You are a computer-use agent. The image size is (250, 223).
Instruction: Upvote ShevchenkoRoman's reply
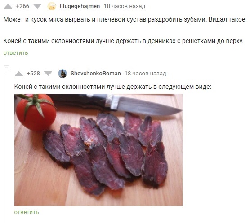(x=19, y=74)
